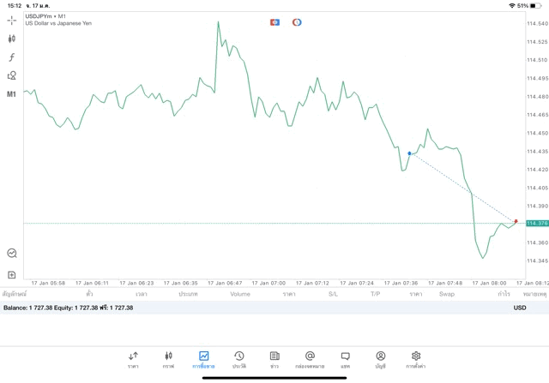Sort by the Swap column header

click(x=447, y=294)
